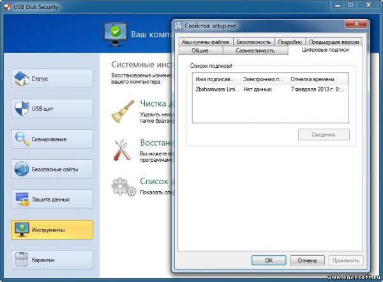
Task: Click the setup.exe properties dialog title icon
Action: click(179, 26)
